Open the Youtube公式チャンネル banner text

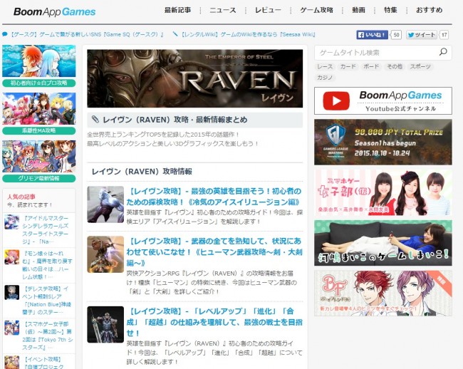click(x=401, y=108)
